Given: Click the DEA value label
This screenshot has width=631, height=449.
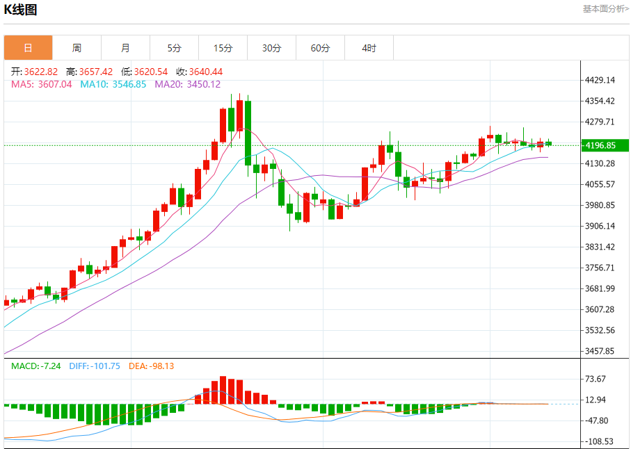Looking at the screenshot, I should pos(151,366).
